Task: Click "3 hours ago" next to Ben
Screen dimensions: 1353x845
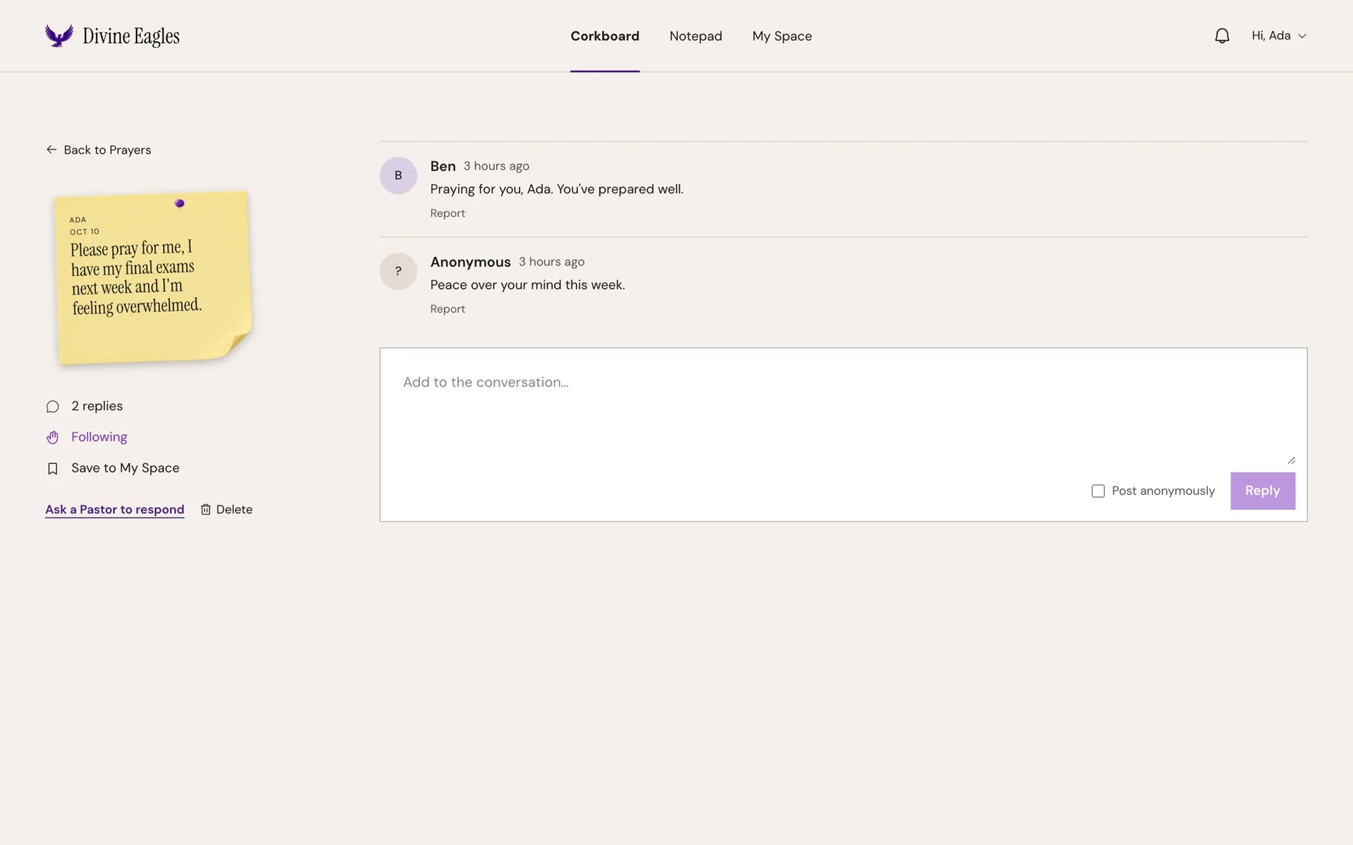Action: (x=496, y=166)
